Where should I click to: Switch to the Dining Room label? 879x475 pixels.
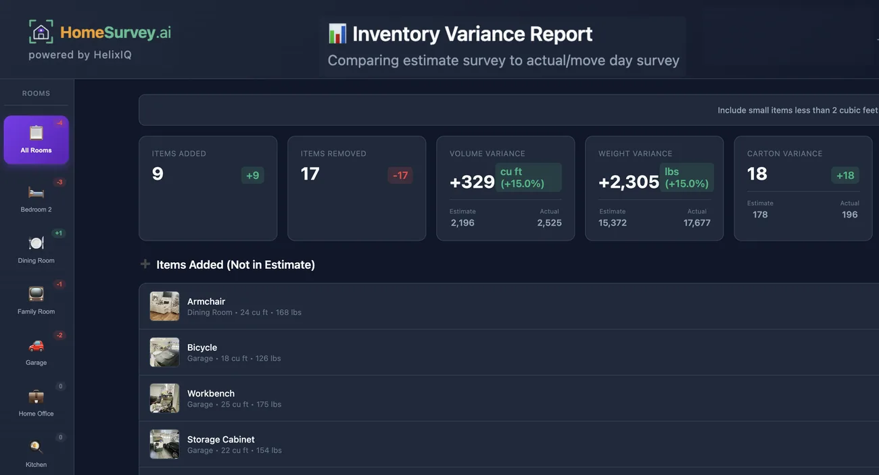click(36, 260)
